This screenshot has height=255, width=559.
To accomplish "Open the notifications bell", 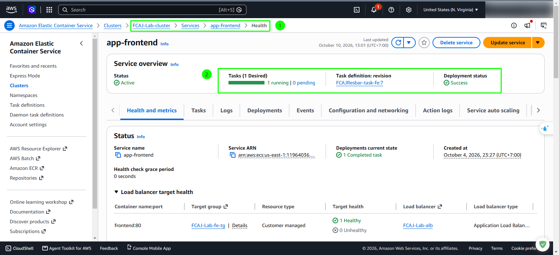I will pyautogui.click(x=374, y=10).
